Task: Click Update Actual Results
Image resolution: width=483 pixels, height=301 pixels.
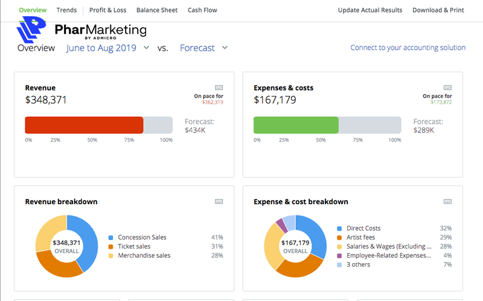Action: [369, 10]
